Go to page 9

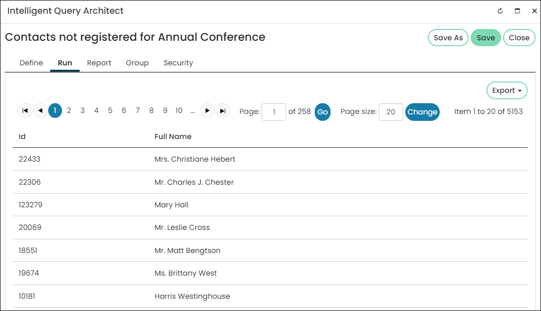(165, 111)
